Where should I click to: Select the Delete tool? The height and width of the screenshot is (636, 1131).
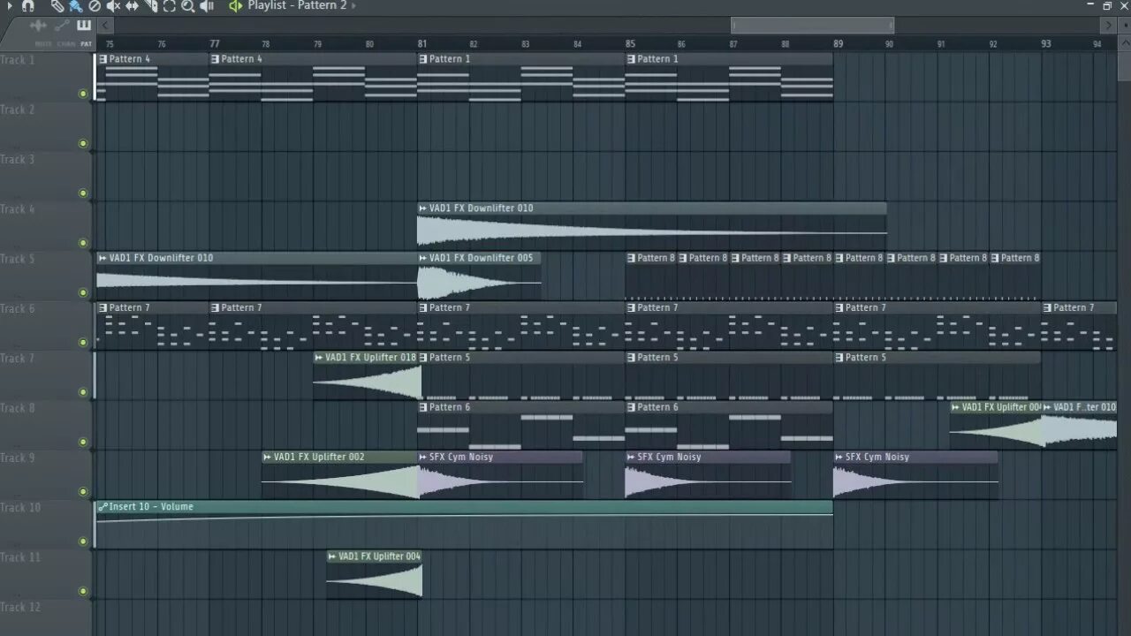pos(95,5)
